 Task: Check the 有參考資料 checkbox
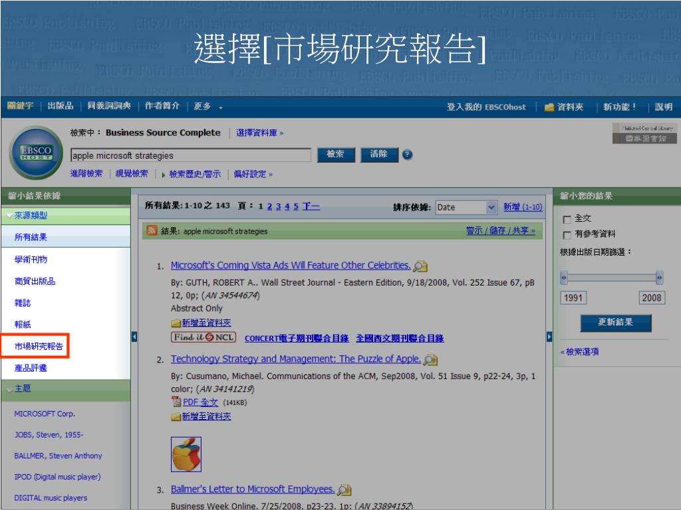pos(567,235)
